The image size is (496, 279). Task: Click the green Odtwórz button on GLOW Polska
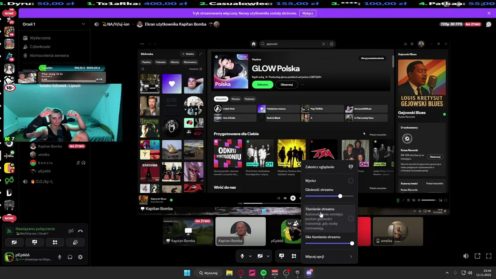(x=263, y=84)
